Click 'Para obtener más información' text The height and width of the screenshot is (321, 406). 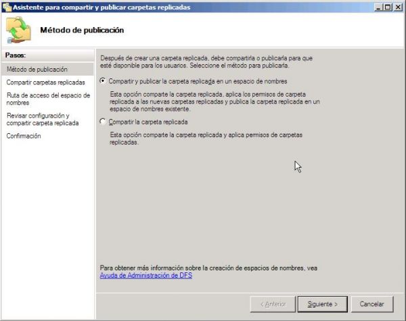208,268
